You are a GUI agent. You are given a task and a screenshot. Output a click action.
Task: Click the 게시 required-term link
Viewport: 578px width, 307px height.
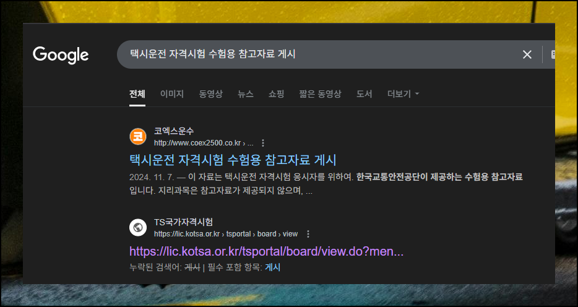click(272, 267)
